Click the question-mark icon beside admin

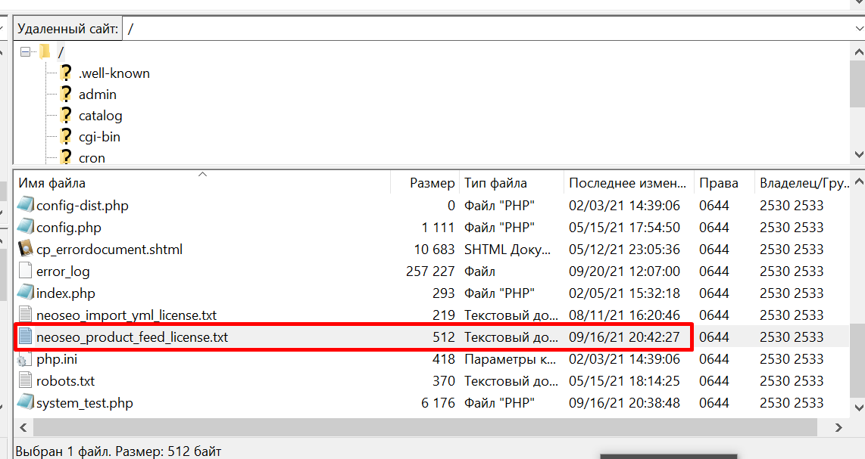click(66, 95)
